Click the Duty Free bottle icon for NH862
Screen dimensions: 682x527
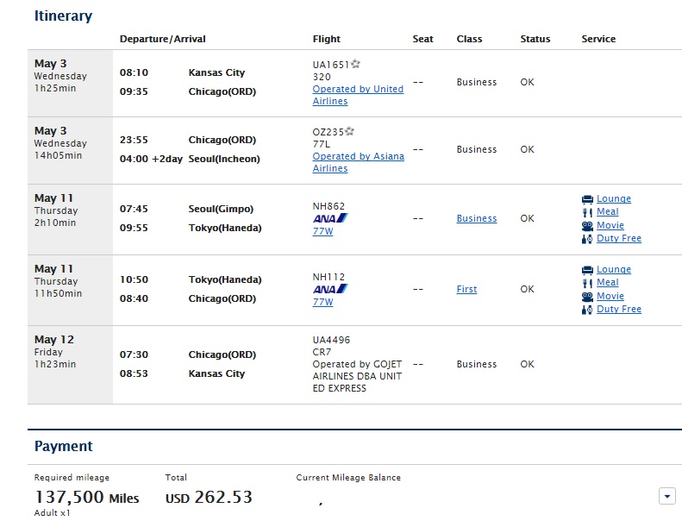click(x=587, y=239)
